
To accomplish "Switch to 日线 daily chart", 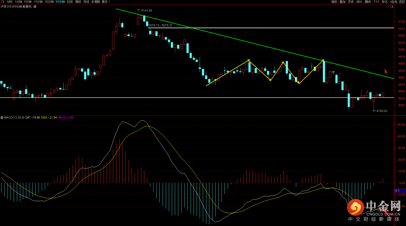I will click(x=70, y=2).
